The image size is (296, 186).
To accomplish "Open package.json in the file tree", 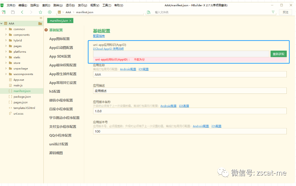I will (x=22, y=96).
